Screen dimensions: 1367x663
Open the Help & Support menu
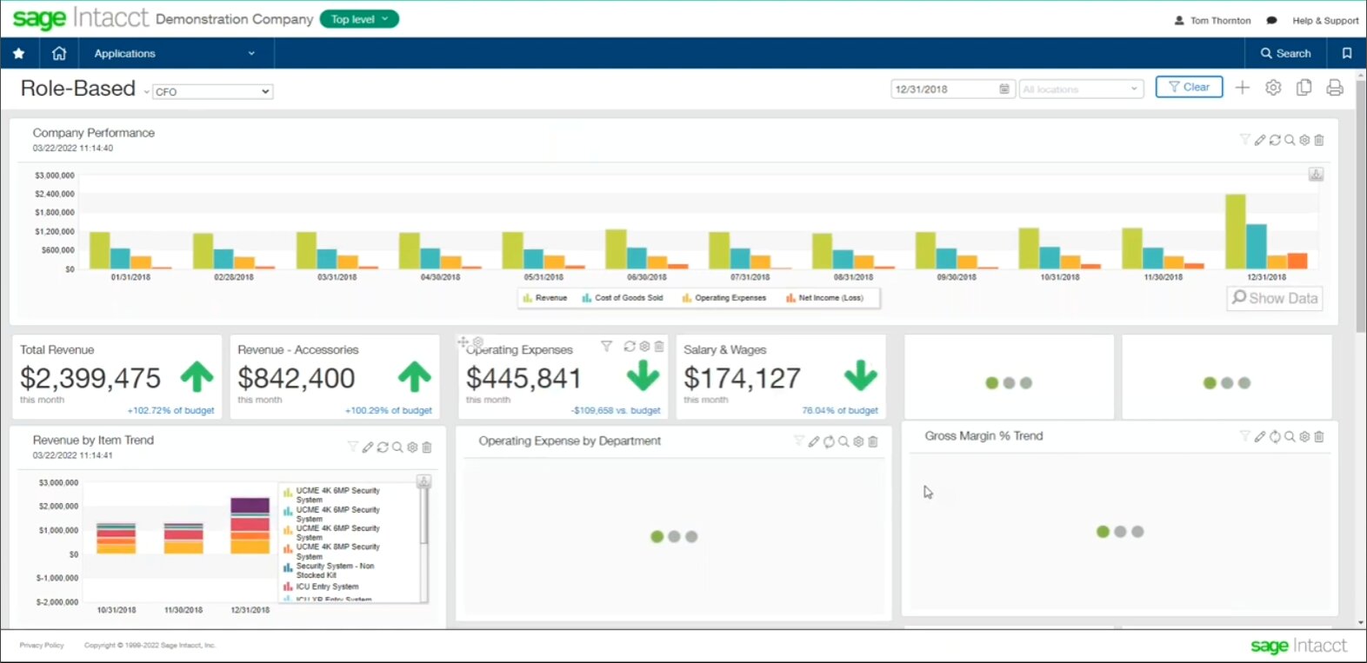(x=1324, y=21)
